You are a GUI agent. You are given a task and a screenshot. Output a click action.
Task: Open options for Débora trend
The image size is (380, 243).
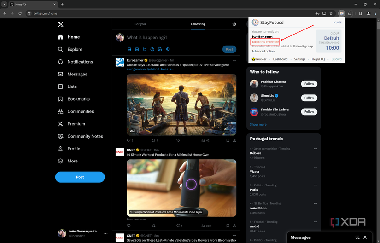(316, 149)
